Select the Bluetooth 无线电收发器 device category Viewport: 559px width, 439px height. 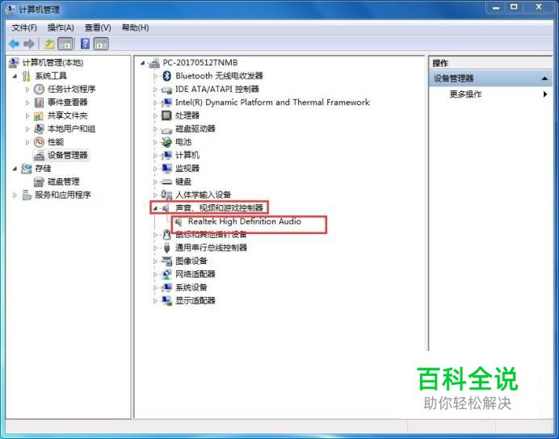(219, 76)
